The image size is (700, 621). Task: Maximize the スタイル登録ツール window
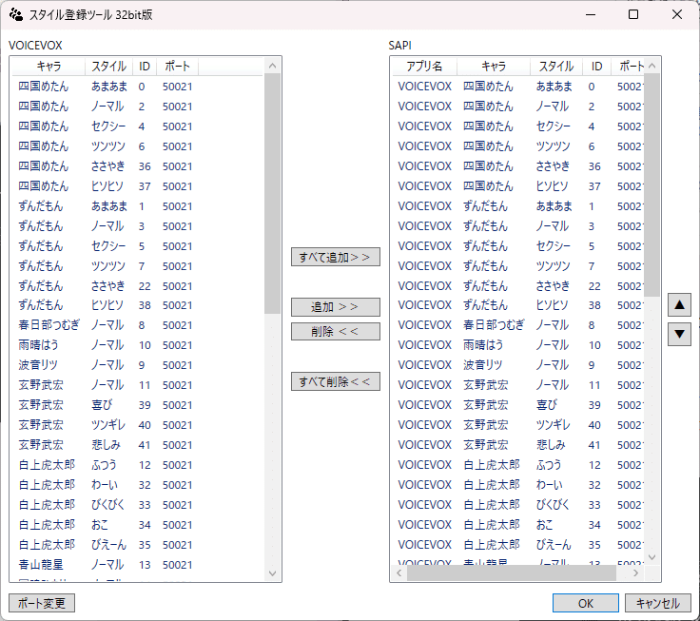[633, 14]
